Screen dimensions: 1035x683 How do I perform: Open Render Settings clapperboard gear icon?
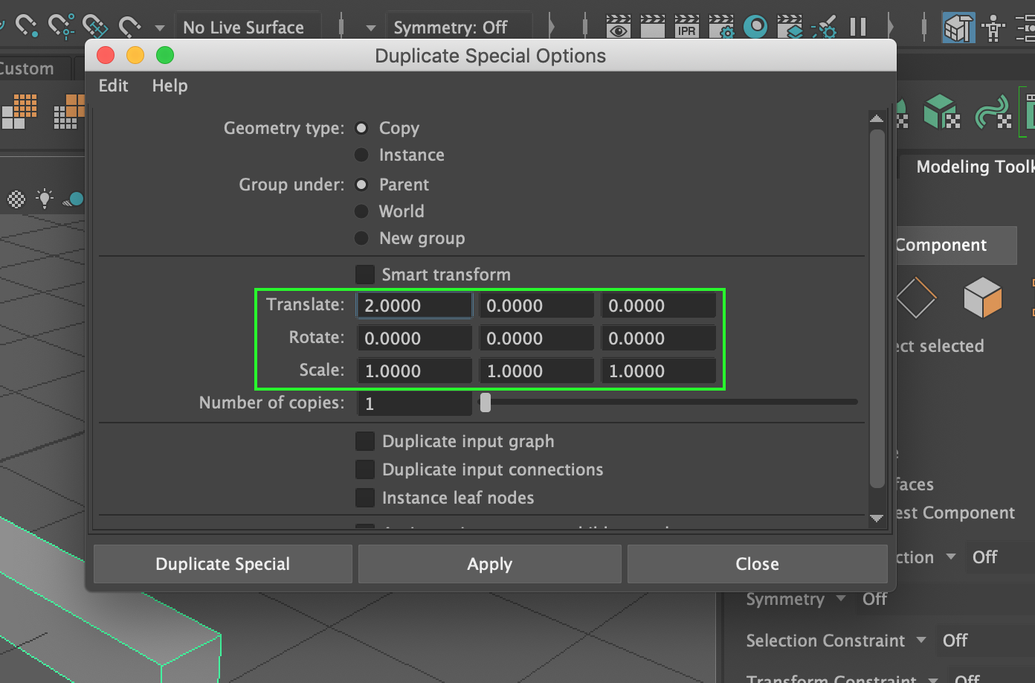coord(720,28)
